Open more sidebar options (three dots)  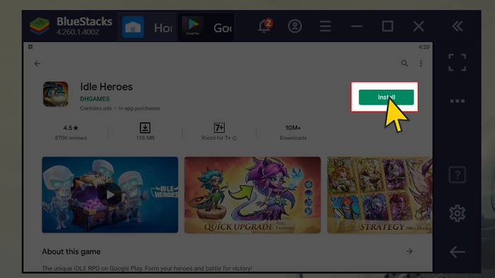tap(457, 101)
